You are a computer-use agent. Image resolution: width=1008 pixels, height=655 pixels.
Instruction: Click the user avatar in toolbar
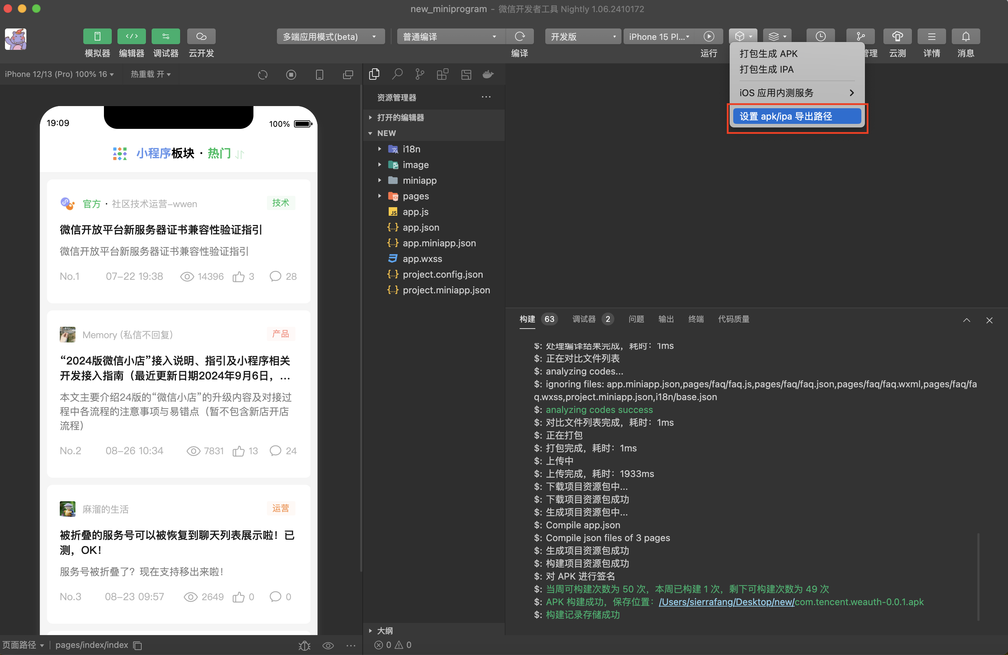(x=16, y=39)
